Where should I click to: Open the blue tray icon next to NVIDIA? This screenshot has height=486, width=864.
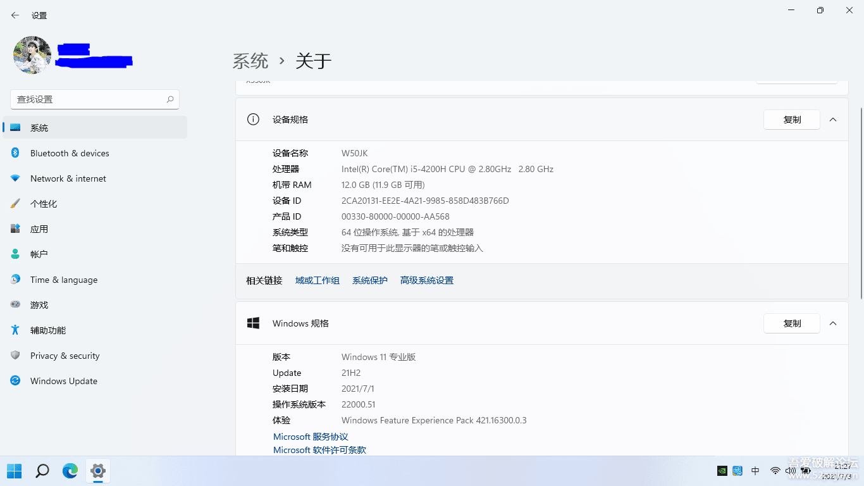[x=737, y=471]
